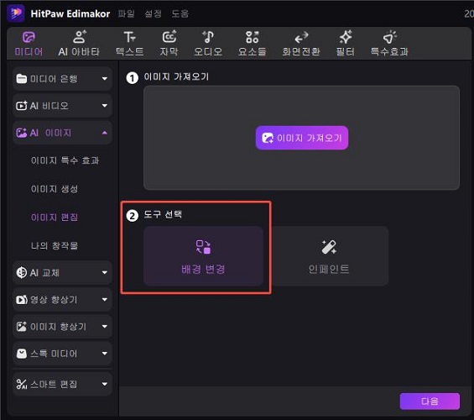Open the 특수효과 effects tool
This screenshot has width=474, height=420.
tap(389, 44)
